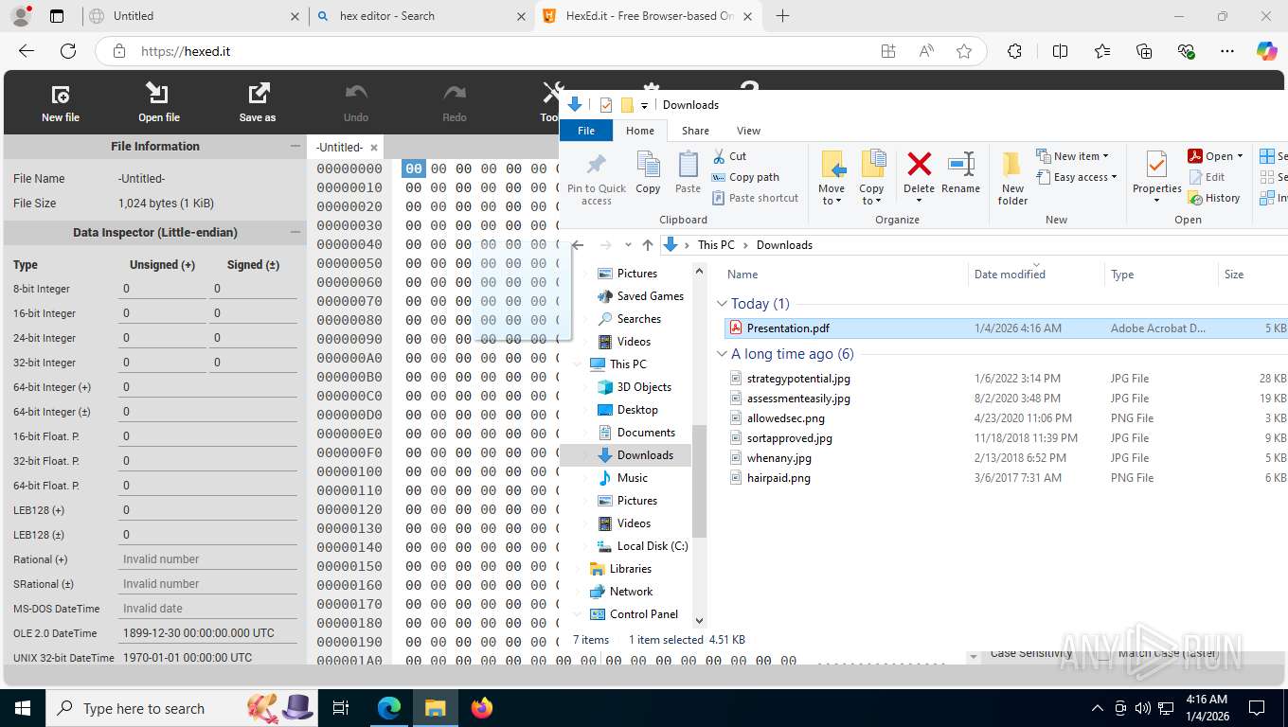Open browser Extensions puzzle icon
This screenshot has height=727, width=1288.
[x=1014, y=51]
